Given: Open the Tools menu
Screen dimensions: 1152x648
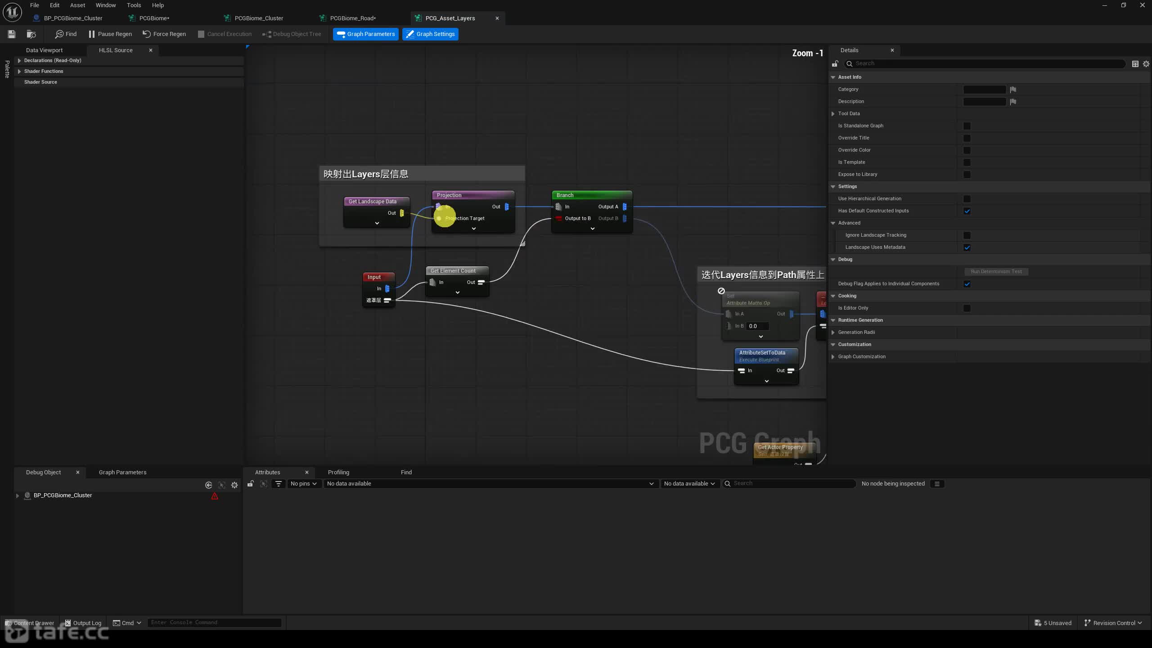Looking at the screenshot, I should pyautogui.click(x=134, y=5).
